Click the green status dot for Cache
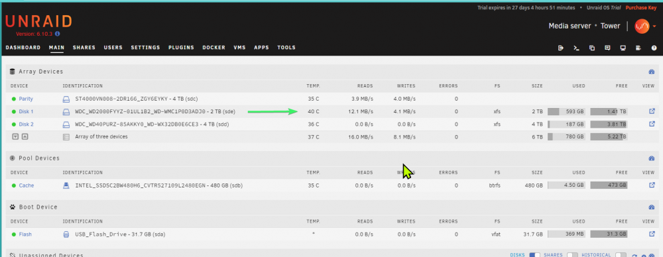Image resolution: width=663 pixels, height=257 pixels. [x=14, y=185]
